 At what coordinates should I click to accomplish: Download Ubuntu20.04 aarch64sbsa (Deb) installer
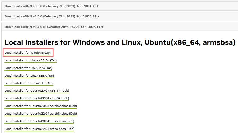tap(41, 106)
